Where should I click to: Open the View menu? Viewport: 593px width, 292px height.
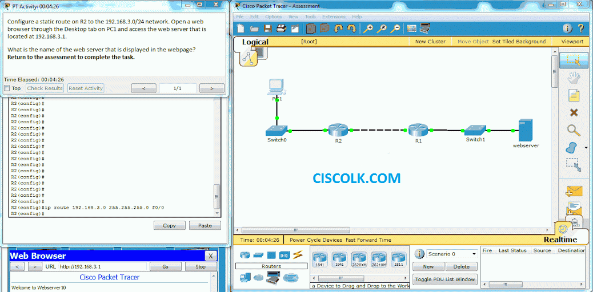click(293, 17)
